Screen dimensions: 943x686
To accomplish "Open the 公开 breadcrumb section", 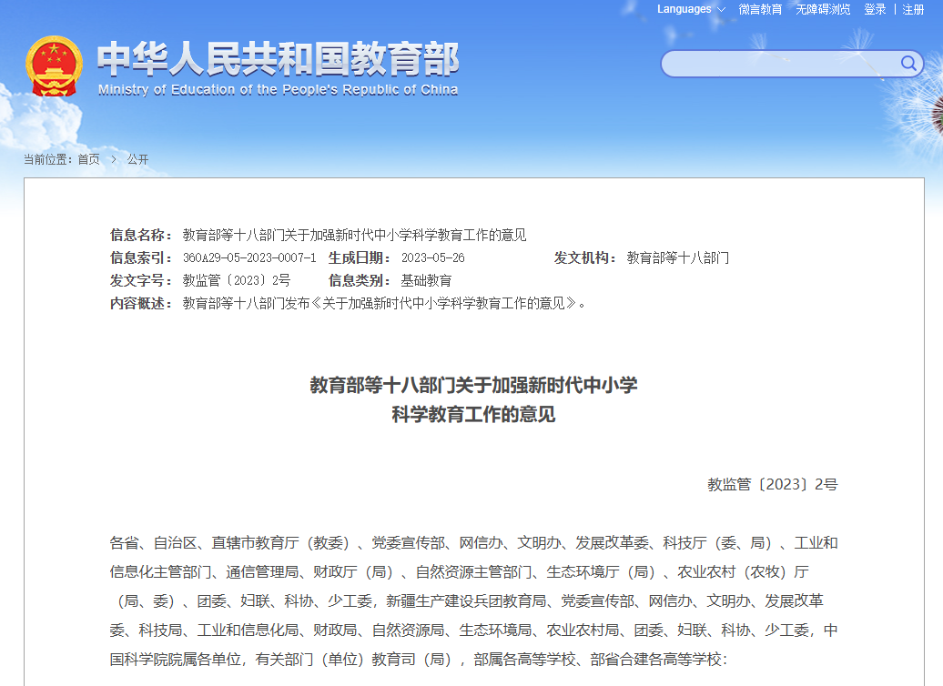I will [x=137, y=159].
